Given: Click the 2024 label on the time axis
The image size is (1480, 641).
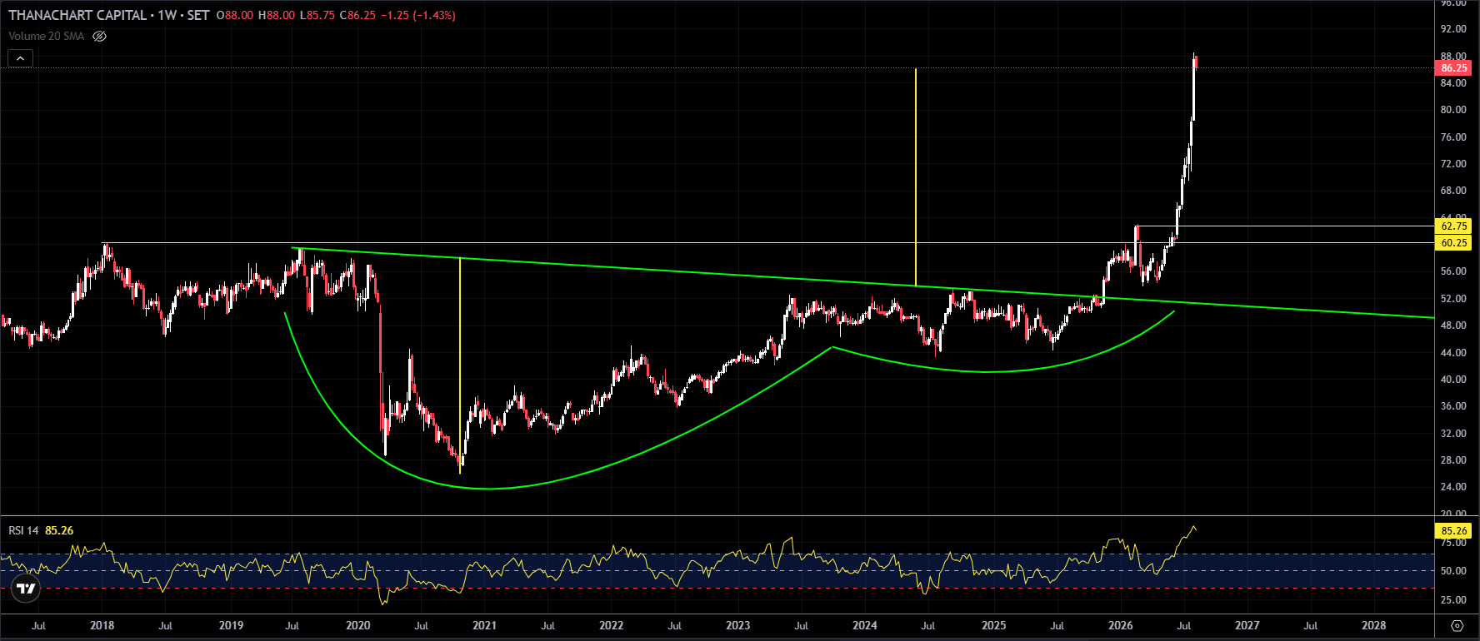Looking at the screenshot, I should click(864, 625).
